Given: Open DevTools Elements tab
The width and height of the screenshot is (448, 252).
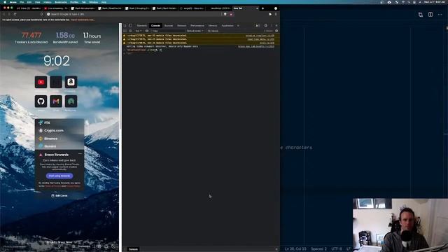Looking at the screenshot, I should (x=141, y=26).
